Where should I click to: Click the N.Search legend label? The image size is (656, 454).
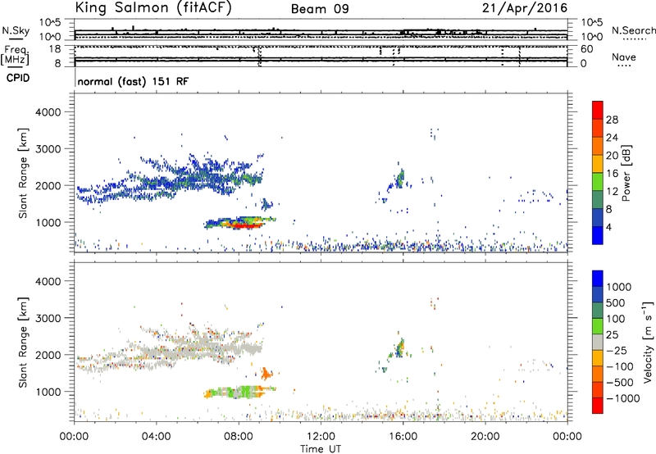point(633,30)
